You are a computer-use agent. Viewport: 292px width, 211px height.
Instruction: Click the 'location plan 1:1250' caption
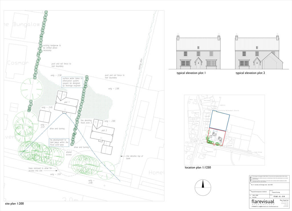click(x=199, y=167)
